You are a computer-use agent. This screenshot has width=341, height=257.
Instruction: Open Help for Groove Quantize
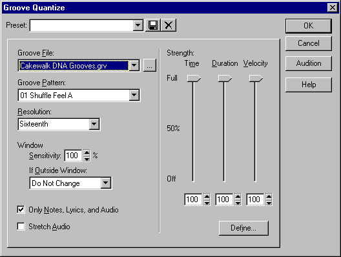(x=308, y=85)
